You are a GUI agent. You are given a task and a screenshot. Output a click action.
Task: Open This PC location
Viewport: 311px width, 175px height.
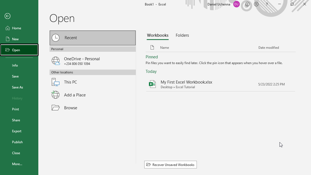pyautogui.click(x=70, y=82)
